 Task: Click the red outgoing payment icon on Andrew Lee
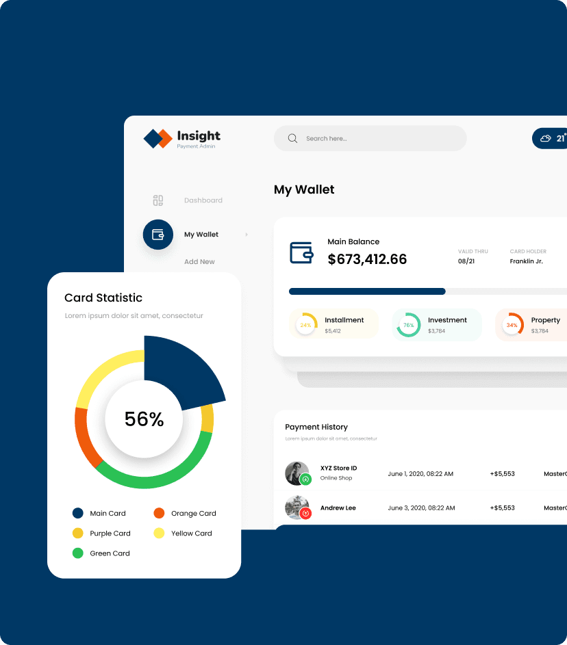305,514
